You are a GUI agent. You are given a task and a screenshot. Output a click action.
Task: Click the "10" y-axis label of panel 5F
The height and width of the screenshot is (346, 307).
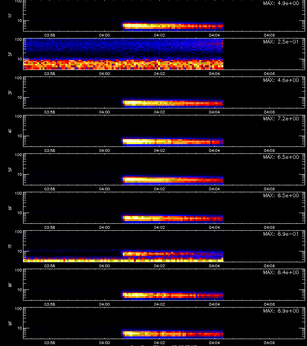tap(20, 174)
